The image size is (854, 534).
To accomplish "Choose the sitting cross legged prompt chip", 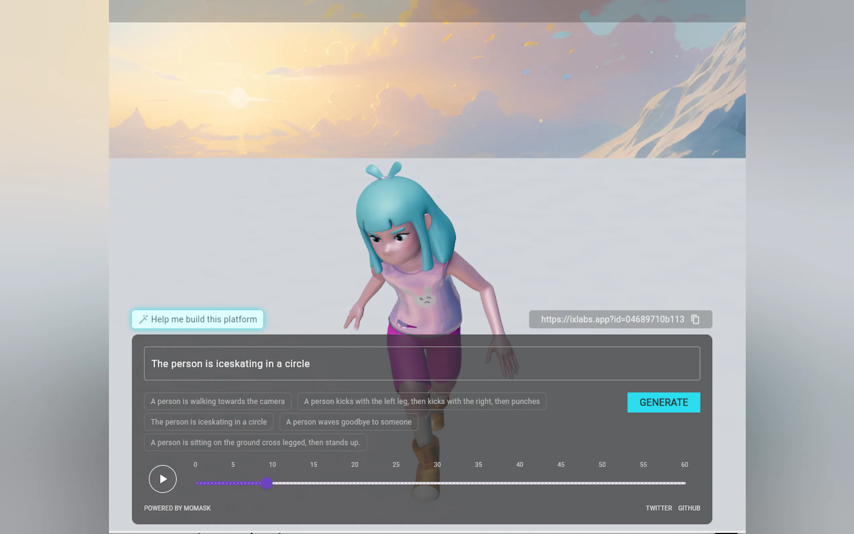I will click(255, 442).
